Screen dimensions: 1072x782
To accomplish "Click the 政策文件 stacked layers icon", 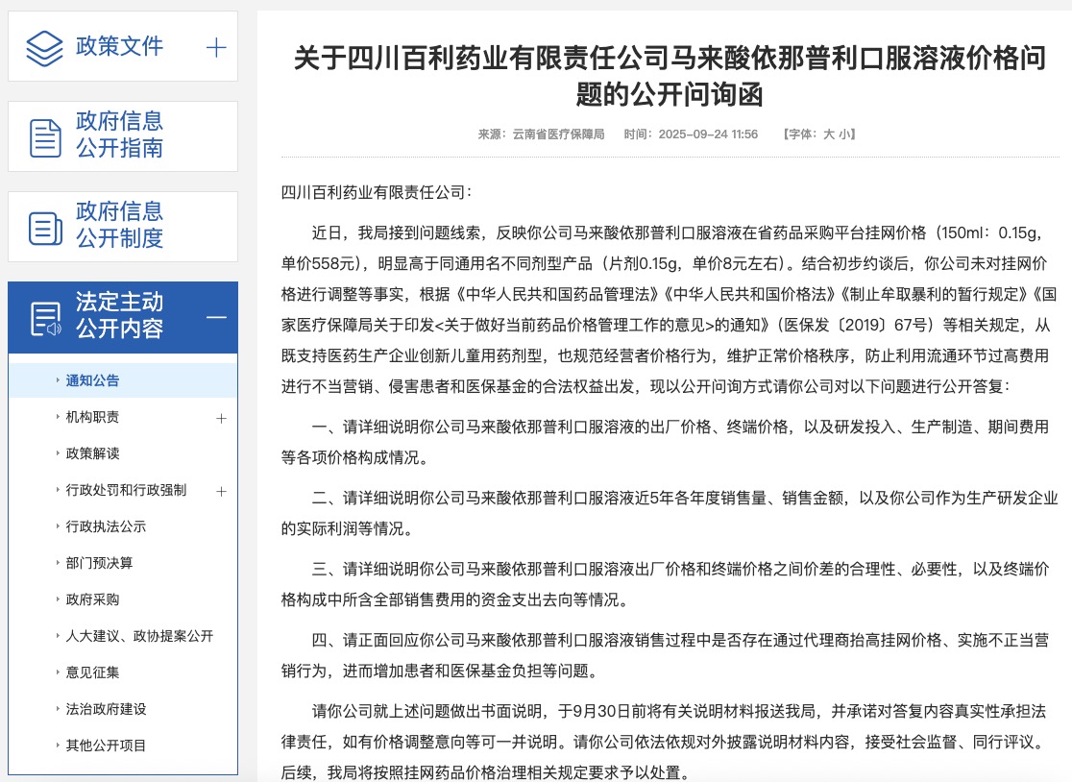I will pyautogui.click(x=44, y=48).
